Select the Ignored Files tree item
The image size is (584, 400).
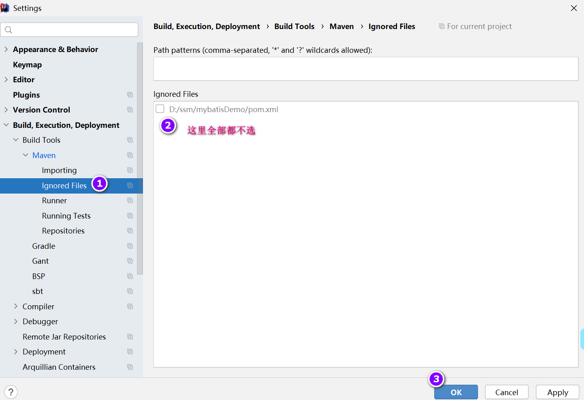[64, 185]
